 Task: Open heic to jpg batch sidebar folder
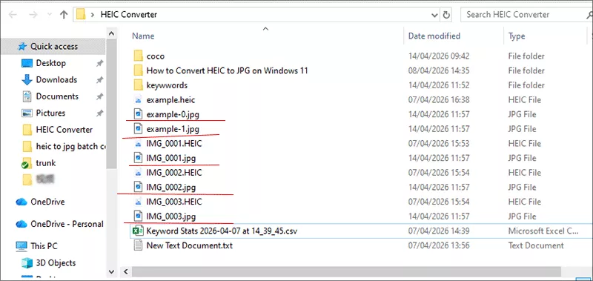point(70,146)
